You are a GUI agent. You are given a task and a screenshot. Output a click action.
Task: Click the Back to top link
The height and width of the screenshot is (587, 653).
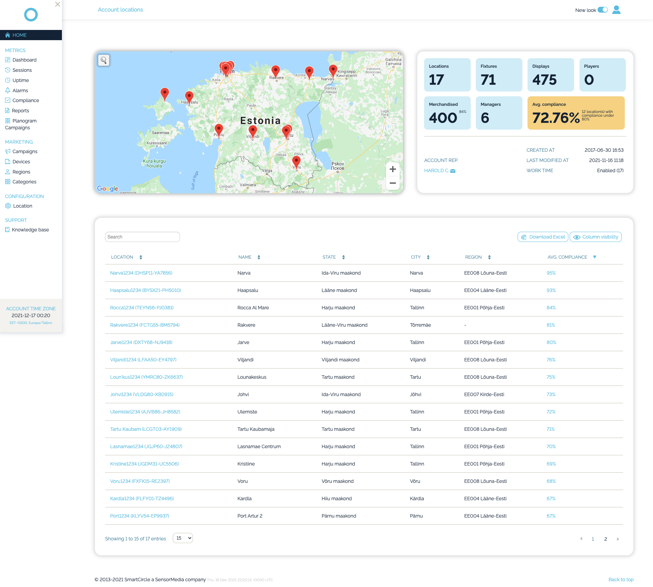[621, 580]
